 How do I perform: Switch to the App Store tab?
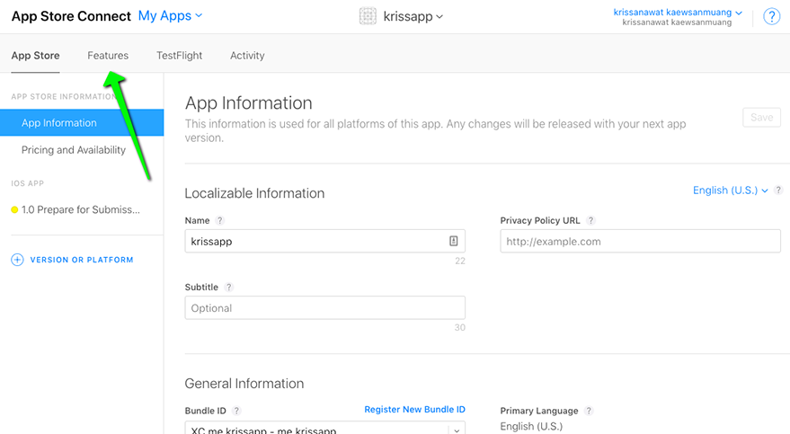(35, 56)
